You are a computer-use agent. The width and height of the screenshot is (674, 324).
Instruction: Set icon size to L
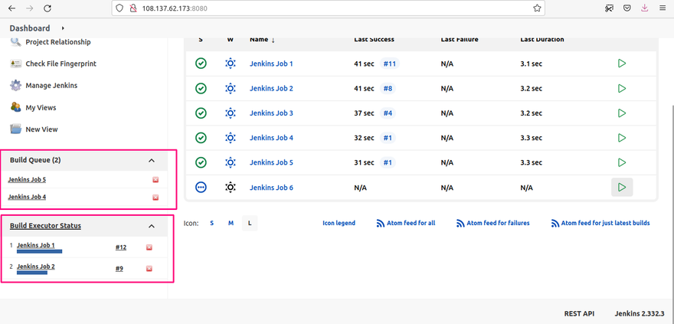pos(250,223)
